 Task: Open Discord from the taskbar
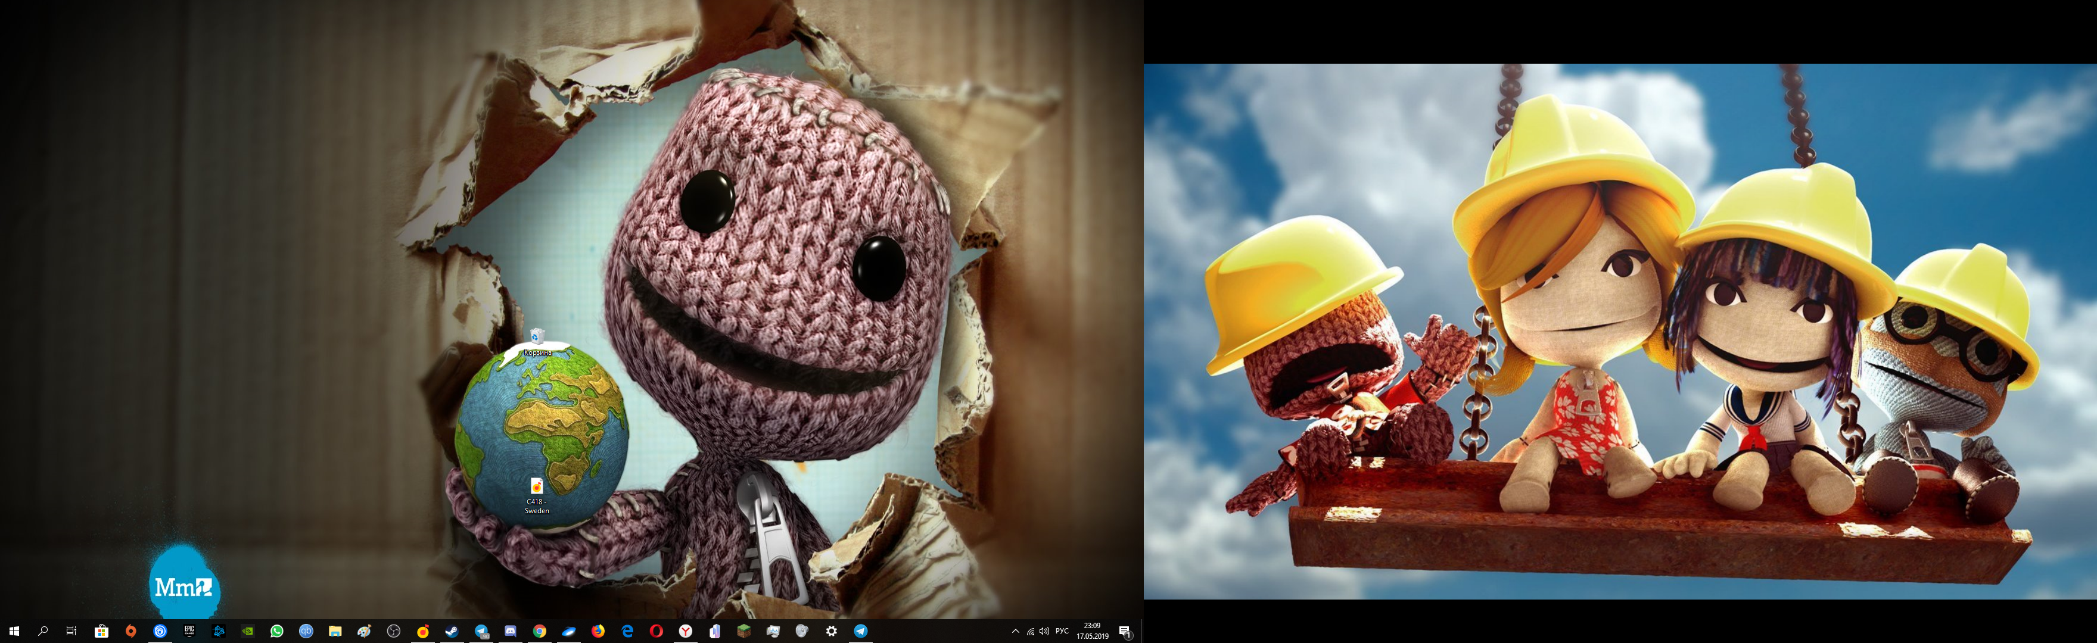click(x=511, y=630)
